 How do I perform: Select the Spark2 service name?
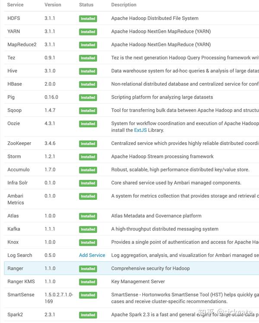(15, 315)
